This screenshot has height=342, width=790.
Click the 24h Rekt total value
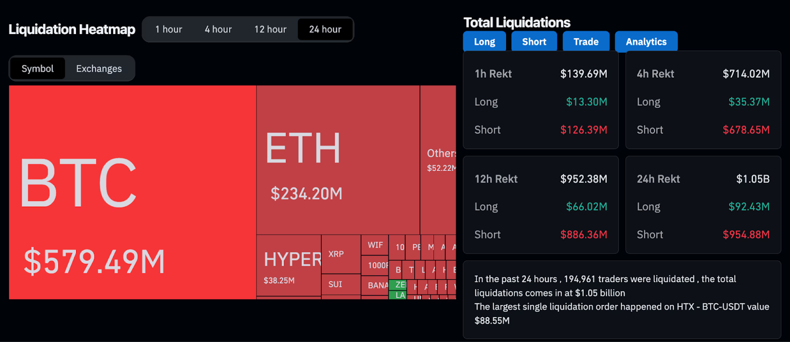click(752, 179)
